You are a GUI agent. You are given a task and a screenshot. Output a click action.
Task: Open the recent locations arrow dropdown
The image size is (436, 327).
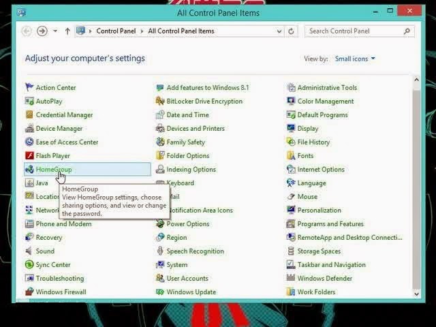(x=55, y=31)
